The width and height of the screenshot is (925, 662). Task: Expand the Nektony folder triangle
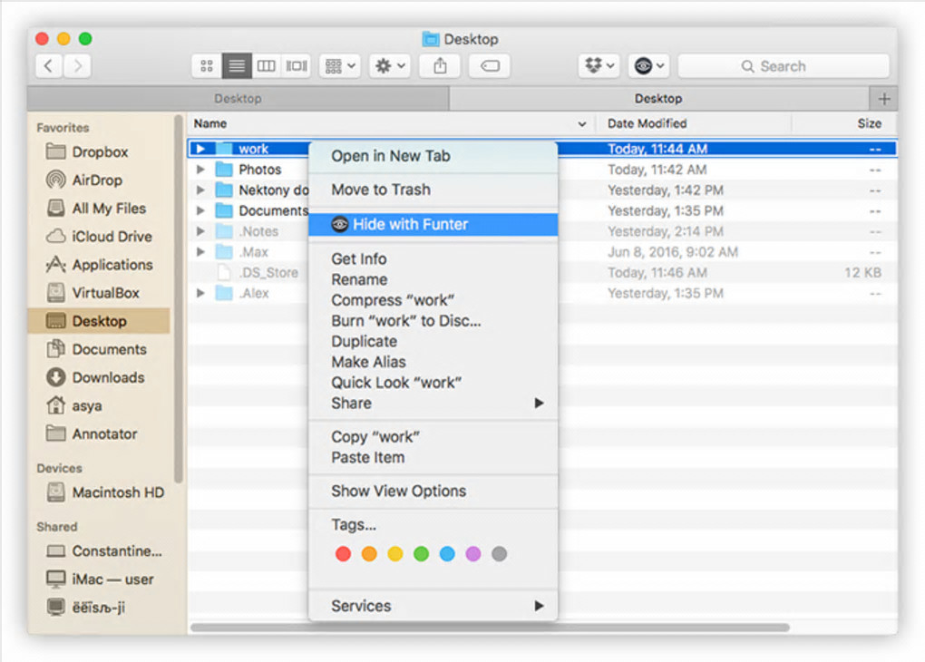point(200,190)
